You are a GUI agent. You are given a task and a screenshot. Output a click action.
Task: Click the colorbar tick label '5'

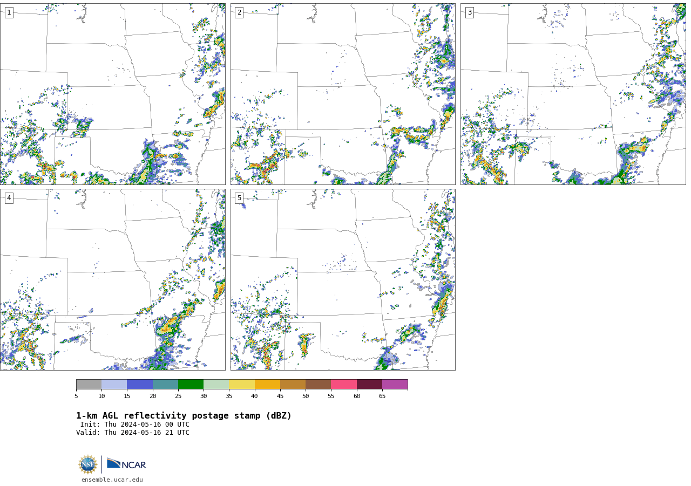[x=76, y=396]
